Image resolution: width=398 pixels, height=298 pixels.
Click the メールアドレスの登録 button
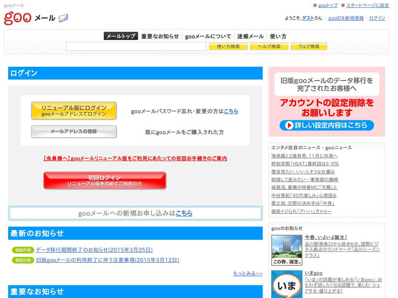[x=74, y=132]
